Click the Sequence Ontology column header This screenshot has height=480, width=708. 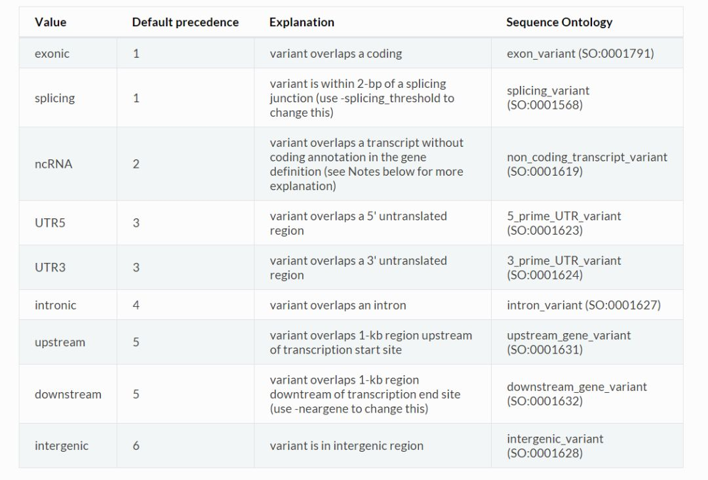click(x=559, y=22)
